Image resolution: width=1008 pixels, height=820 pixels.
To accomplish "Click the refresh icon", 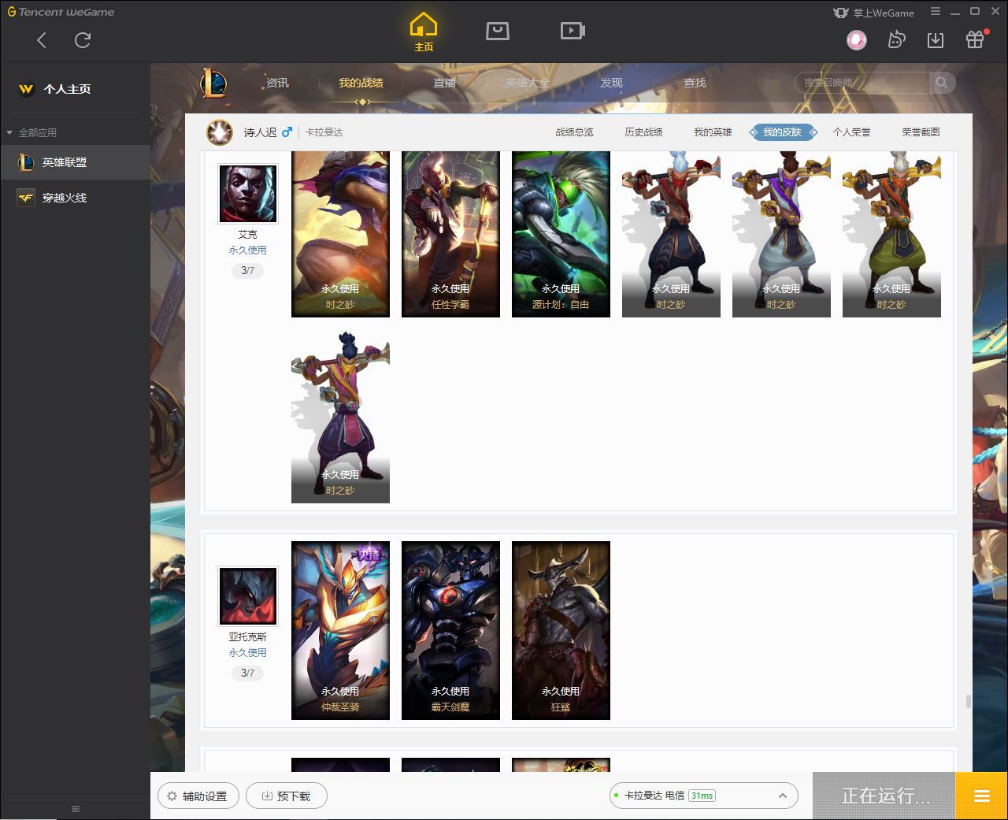I will coord(83,40).
